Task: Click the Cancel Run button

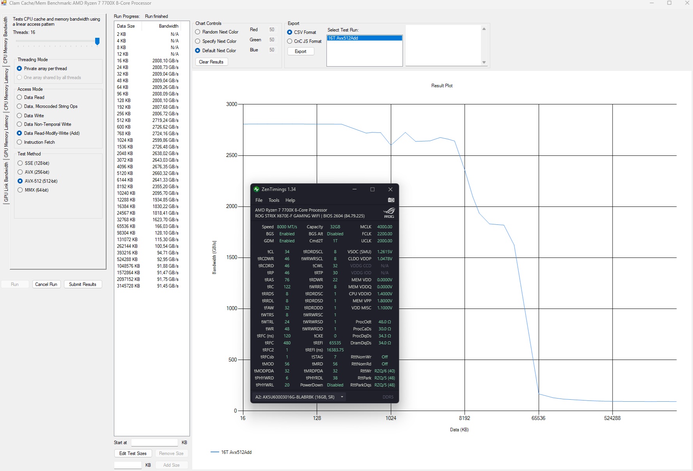Action: (x=46, y=284)
